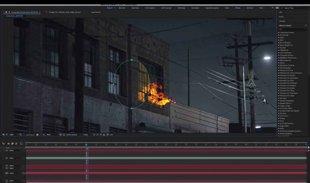Toggle Hide Shy Layers switch in timeline
The image size is (310, 183).
pyautogui.click(x=9, y=144)
